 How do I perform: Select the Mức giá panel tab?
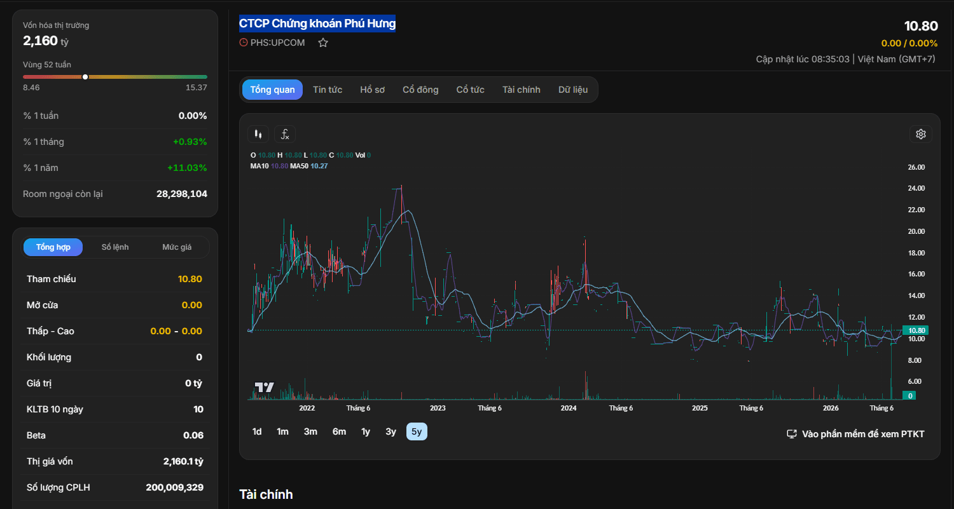point(177,247)
